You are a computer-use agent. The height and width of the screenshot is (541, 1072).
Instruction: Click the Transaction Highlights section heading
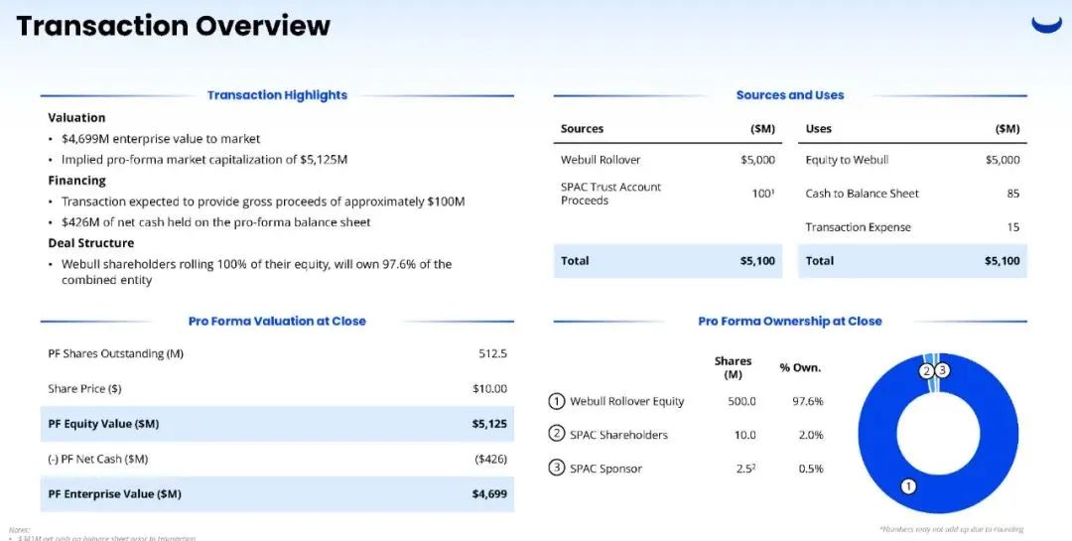(277, 95)
